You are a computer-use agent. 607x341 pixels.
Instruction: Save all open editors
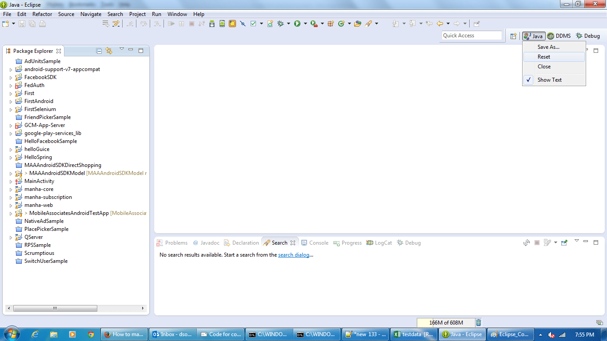click(x=32, y=23)
